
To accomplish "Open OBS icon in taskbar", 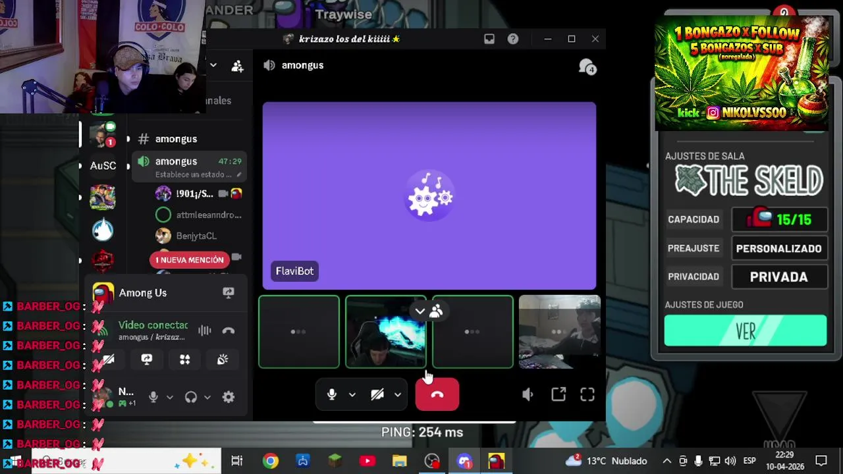I will pyautogui.click(x=432, y=461).
